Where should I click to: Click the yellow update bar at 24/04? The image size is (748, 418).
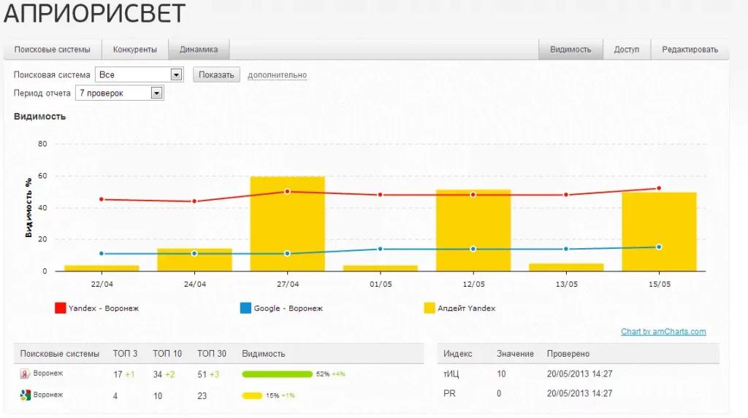194,260
